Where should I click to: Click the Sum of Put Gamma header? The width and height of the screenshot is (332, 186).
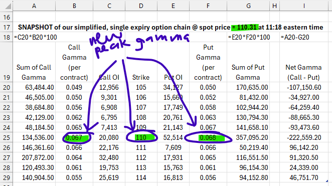[248, 72]
